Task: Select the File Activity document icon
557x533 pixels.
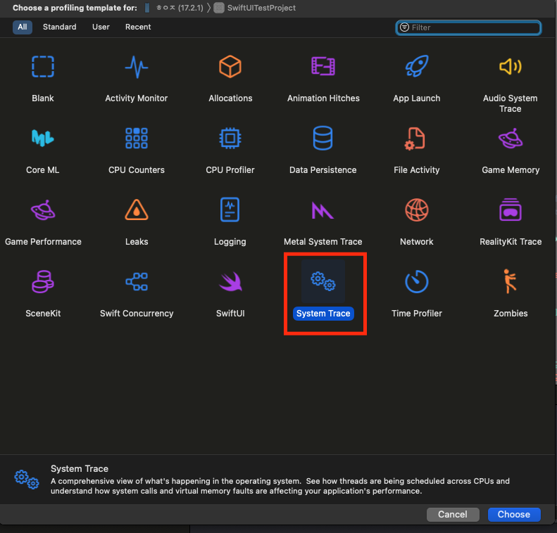Action: pos(415,139)
